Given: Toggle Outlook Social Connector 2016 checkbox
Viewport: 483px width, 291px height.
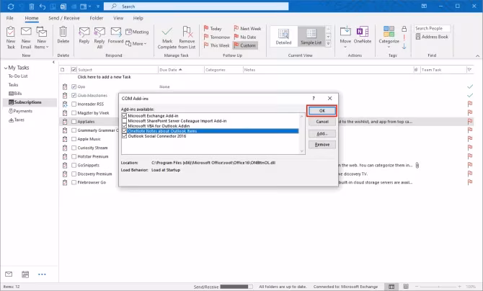Looking at the screenshot, I should click(x=125, y=136).
